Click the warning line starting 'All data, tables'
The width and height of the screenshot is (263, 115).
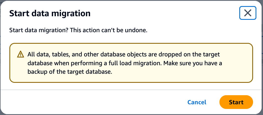pos(124,54)
